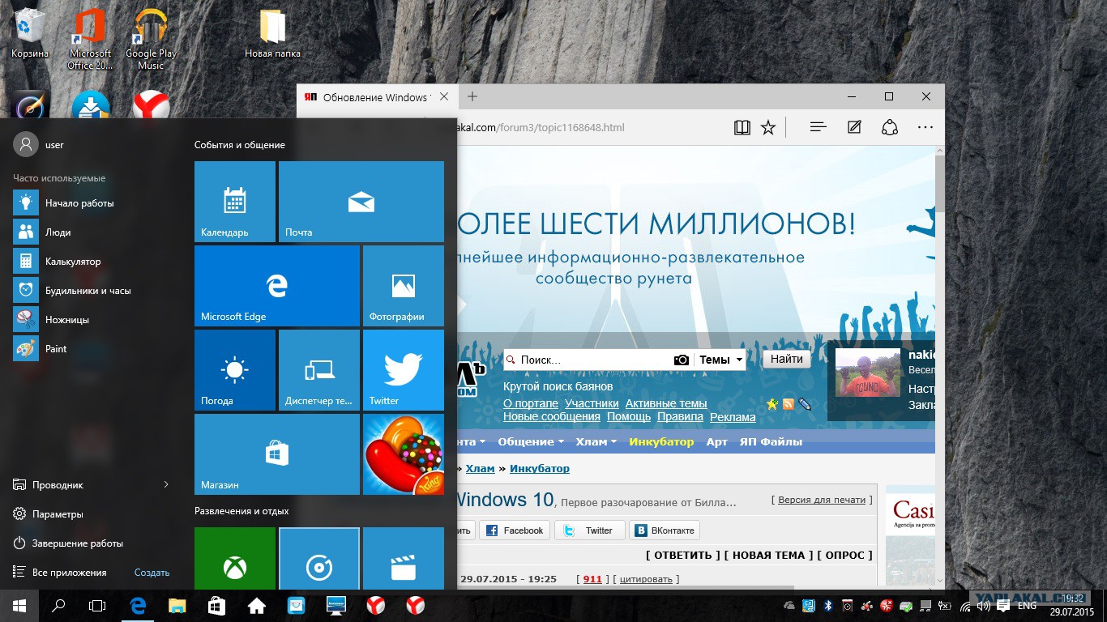Expand the Проводник jump list arrow
This screenshot has width=1107, height=622.
click(166, 484)
